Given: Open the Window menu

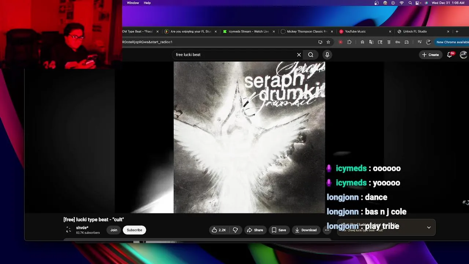Looking at the screenshot, I should click(133, 3).
